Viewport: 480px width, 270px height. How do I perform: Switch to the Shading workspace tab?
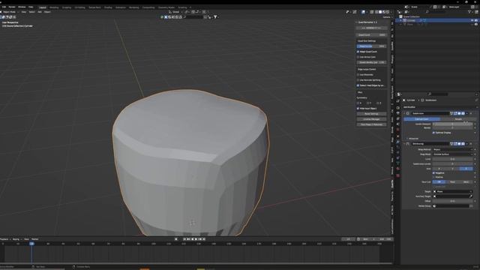click(x=108, y=7)
